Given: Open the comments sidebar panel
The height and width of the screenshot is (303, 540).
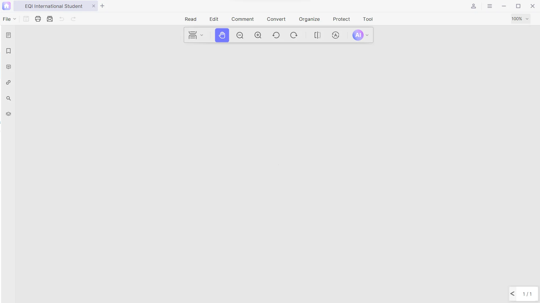Looking at the screenshot, I should point(8,67).
